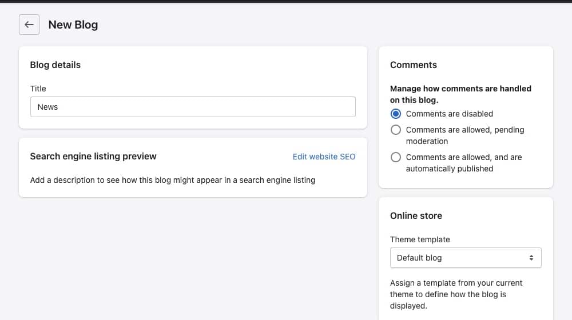572x320 pixels.
Task: Click the word 'moderation' in comment options
Action: [427, 141]
